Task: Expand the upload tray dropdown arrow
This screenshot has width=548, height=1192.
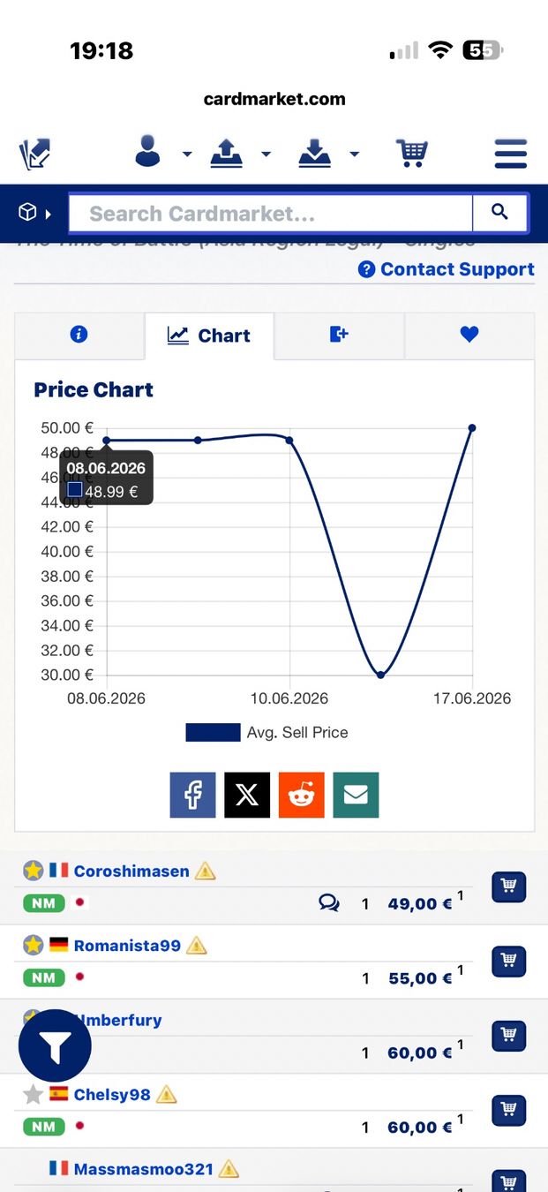Action: click(x=266, y=155)
